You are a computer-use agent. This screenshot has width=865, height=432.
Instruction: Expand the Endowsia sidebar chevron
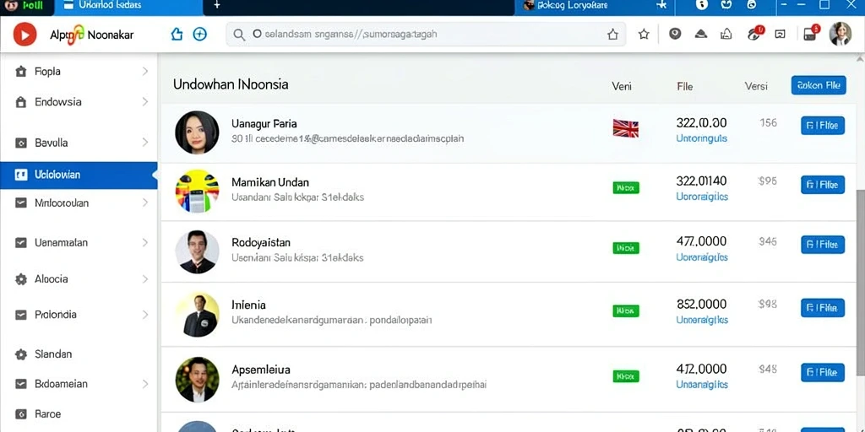point(145,102)
